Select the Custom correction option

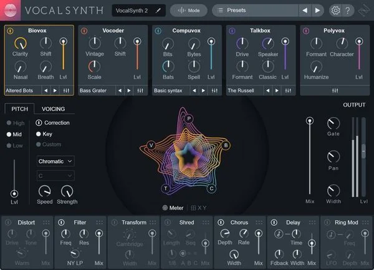pyautogui.click(x=38, y=144)
